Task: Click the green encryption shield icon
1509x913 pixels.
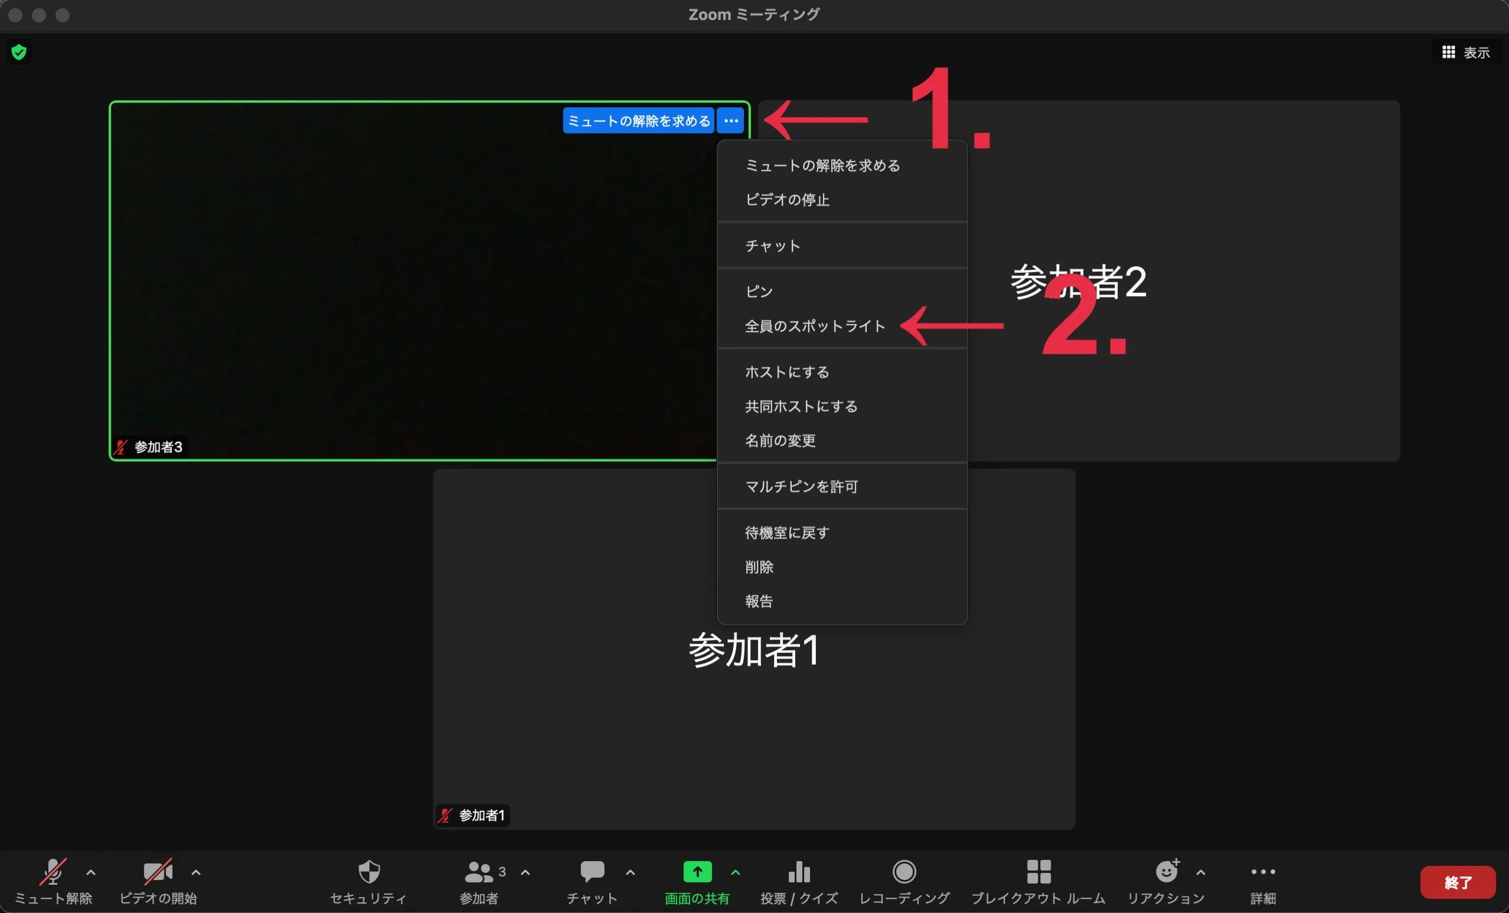Action: 19,52
